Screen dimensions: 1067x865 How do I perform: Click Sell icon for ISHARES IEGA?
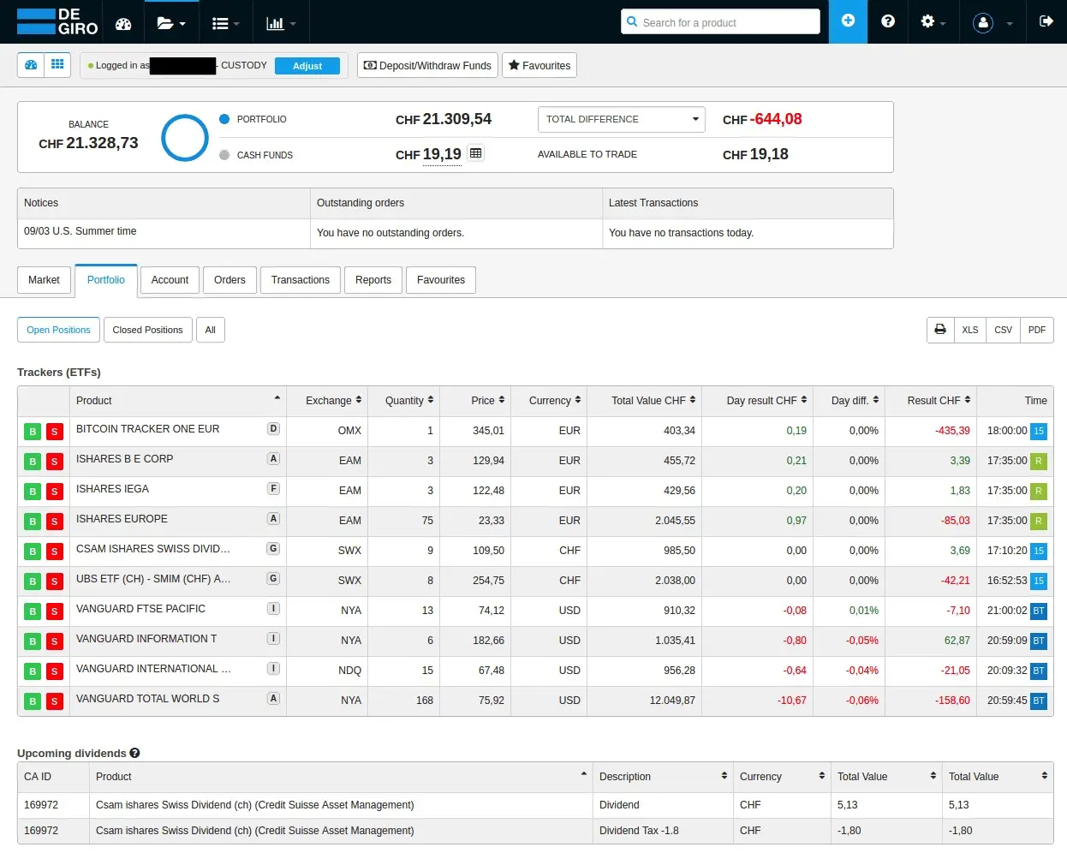pyautogui.click(x=54, y=492)
